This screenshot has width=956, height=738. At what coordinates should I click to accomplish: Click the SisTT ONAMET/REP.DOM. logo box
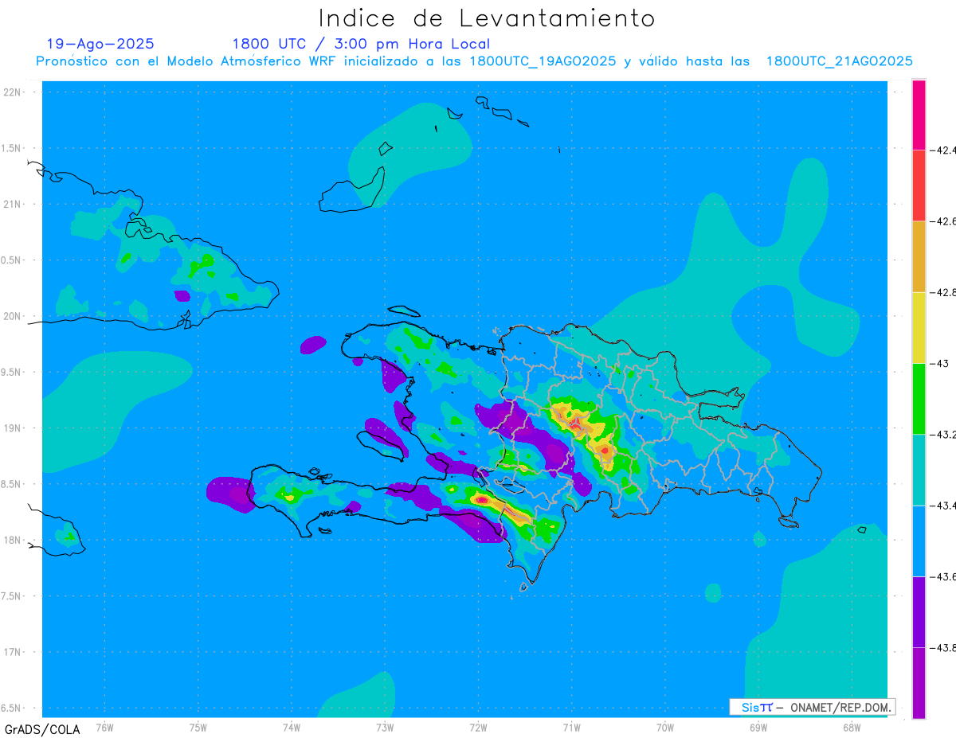(812, 707)
